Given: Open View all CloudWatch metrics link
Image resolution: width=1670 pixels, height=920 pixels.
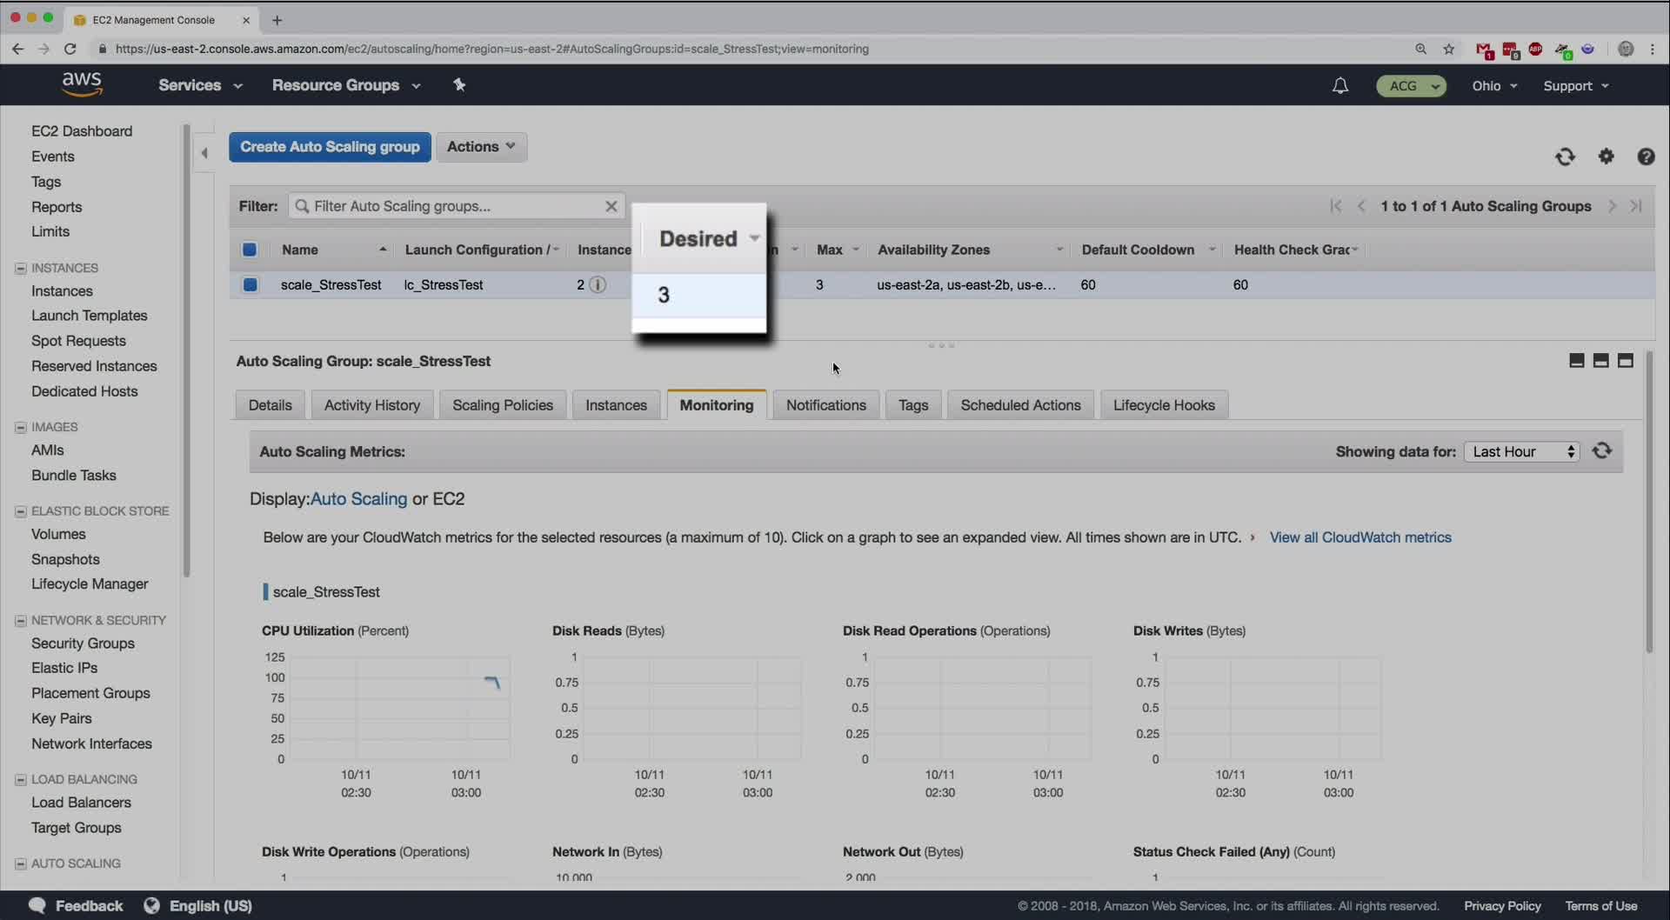Looking at the screenshot, I should tap(1360, 537).
